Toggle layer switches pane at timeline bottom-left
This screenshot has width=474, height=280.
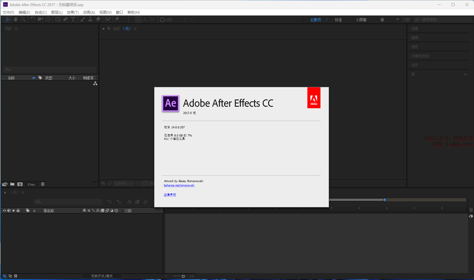click(x=5, y=276)
